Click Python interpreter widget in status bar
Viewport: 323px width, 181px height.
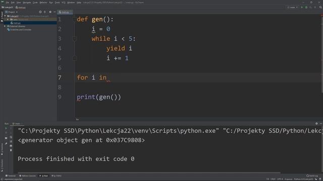[x=304, y=179]
